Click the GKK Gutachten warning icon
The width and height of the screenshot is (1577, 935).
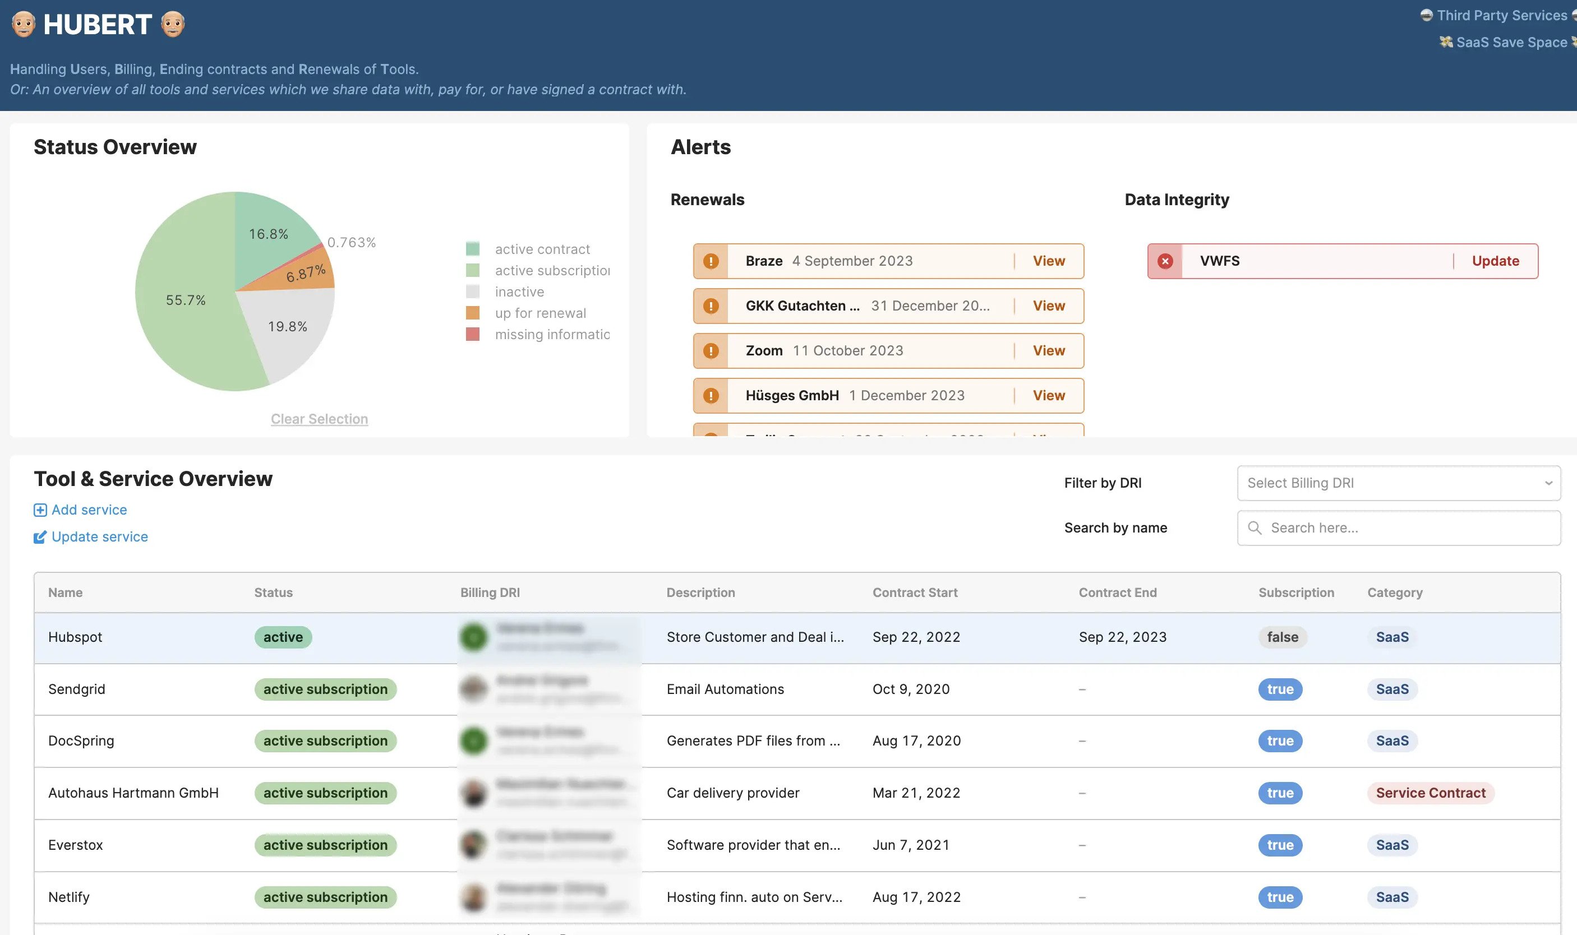711,306
